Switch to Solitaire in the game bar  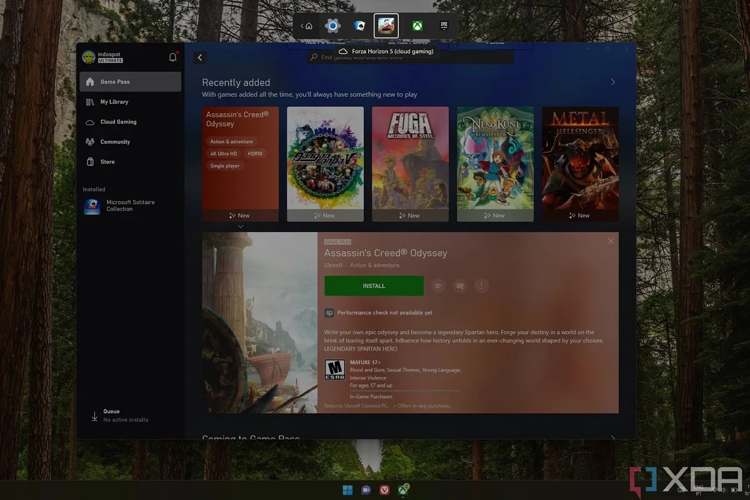coord(359,26)
